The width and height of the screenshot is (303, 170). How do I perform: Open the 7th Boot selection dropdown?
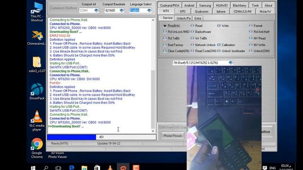[x=231, y=63]
